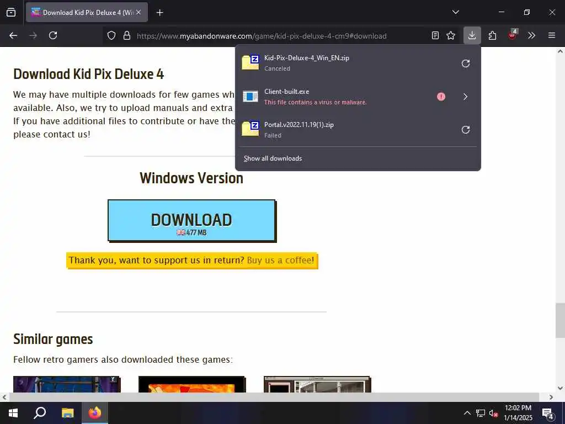Click Show all downloads
Viewport: 565px width, 424px height.
click(x=273, y=158)
